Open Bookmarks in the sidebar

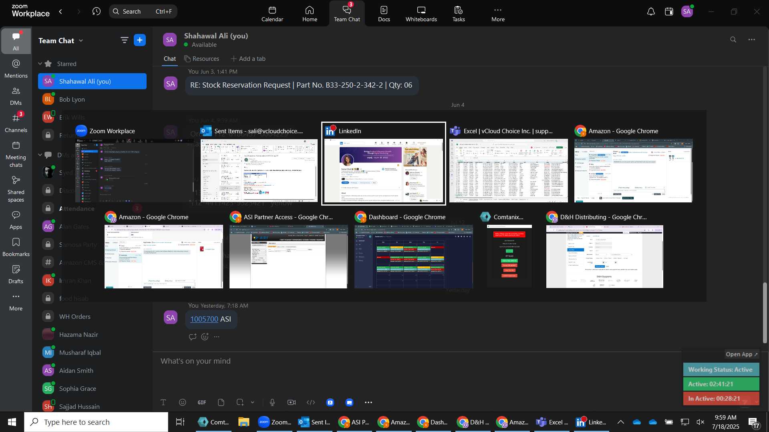coord(16,247)
